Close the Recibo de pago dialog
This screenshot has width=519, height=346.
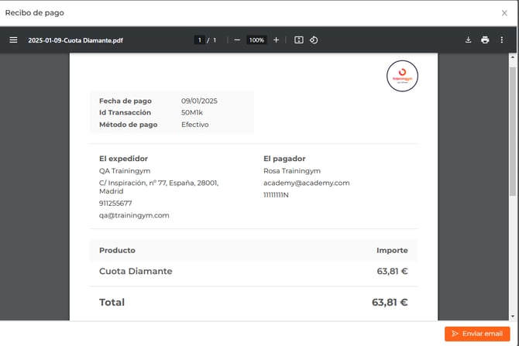504,13
